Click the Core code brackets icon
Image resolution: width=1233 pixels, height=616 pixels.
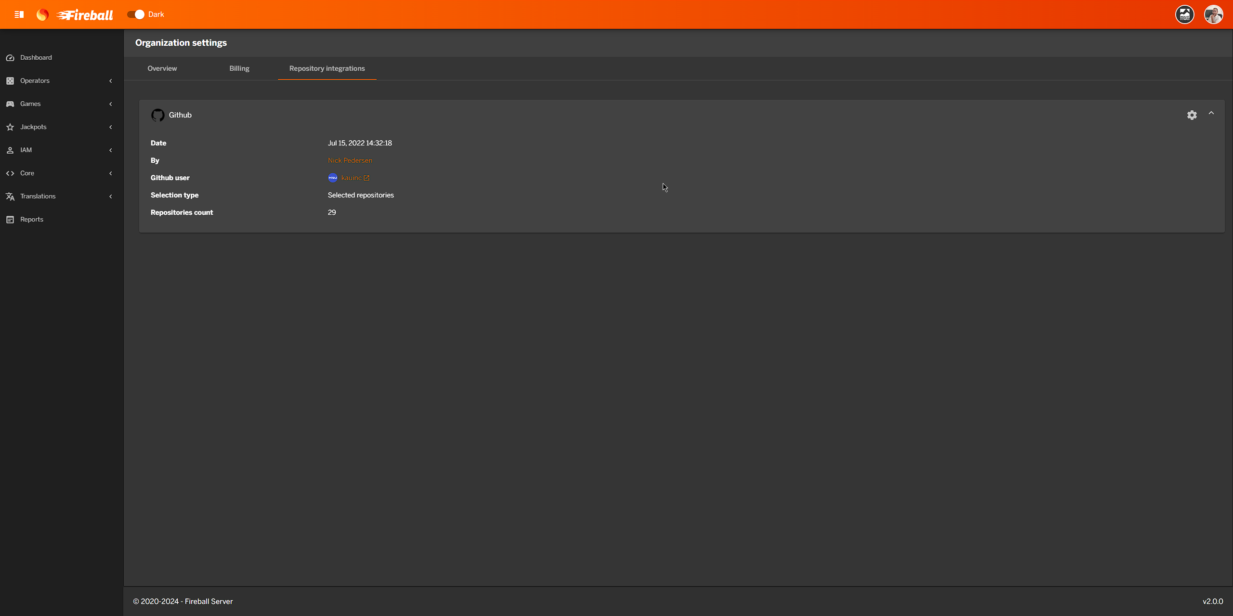click(x=10, y=173)
